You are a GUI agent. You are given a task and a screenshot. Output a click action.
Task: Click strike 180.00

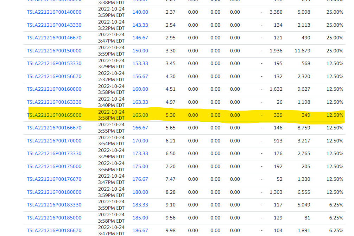140,192
